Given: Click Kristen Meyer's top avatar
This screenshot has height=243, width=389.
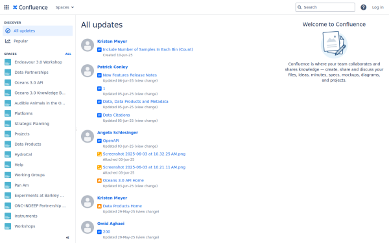Looking at the screenshot, I should click(88, 45).
